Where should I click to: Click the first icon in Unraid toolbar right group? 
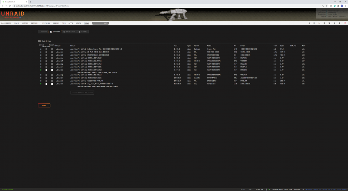coord(309,23)
